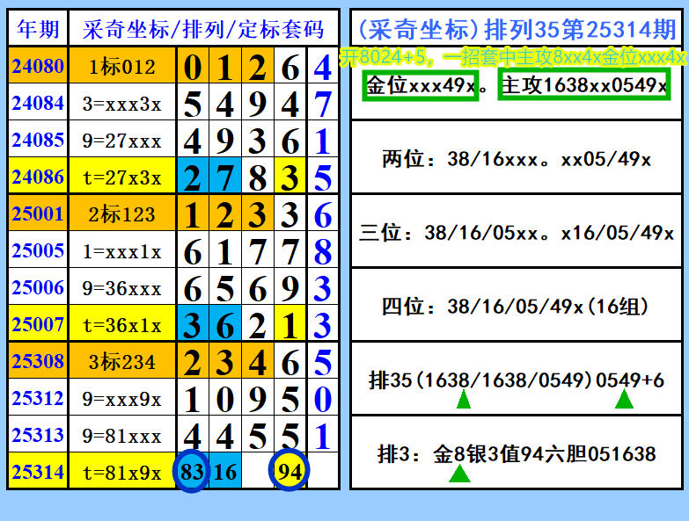Click issue number 25313

[x=38, y=435]
